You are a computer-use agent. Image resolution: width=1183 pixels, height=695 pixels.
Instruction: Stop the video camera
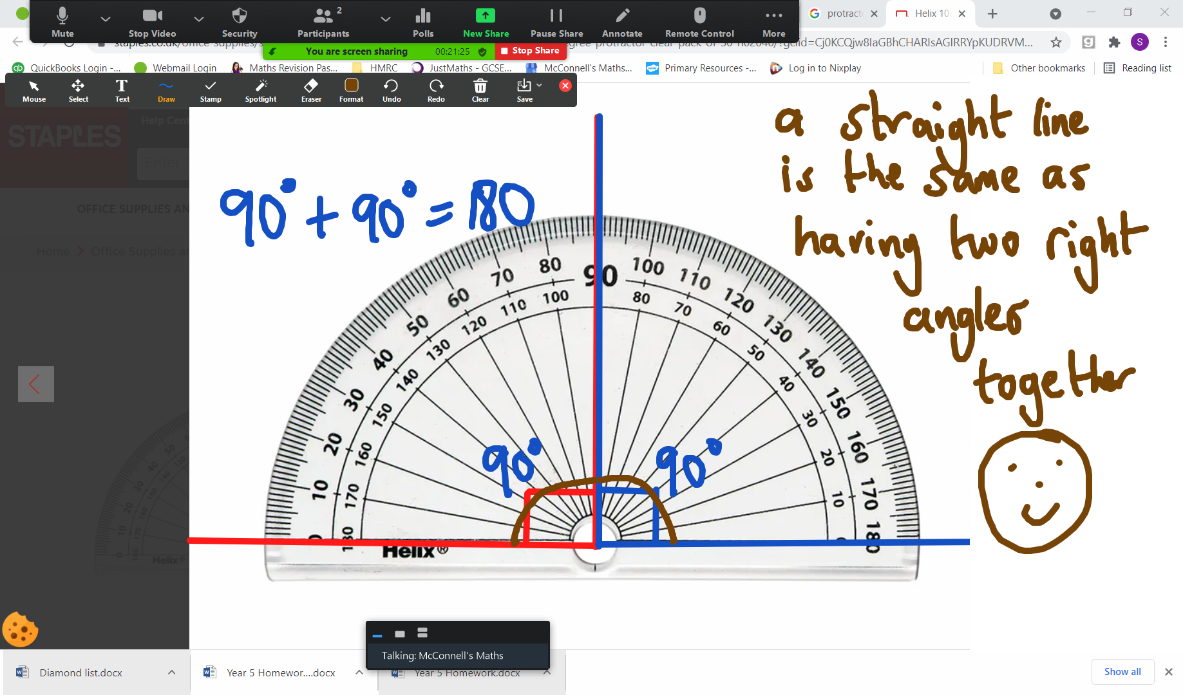click(x=152, y=22)
